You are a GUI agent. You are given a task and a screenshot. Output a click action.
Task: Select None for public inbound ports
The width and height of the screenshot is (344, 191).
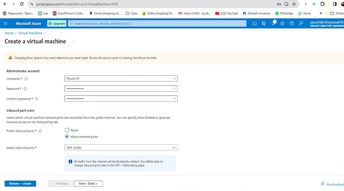point(67,130)
